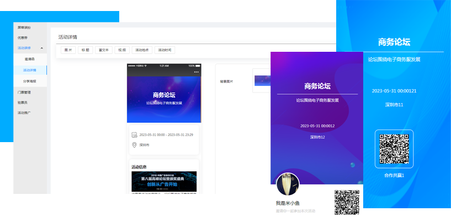Click the 图片 component button
451x222 pixels.
click(x=68, y=50)
